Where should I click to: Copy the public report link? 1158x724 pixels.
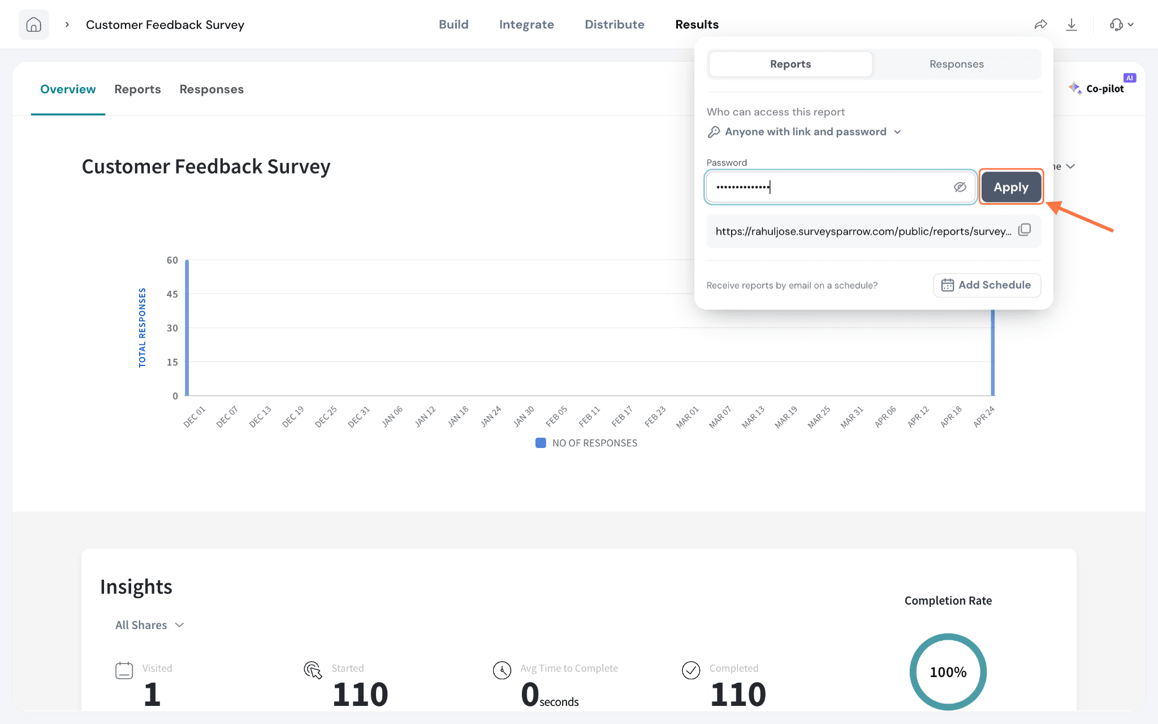1025,230
